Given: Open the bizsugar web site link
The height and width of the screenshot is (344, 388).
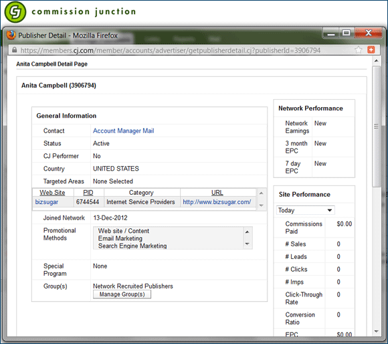Looking at the screenshot, I should (47, 202).
